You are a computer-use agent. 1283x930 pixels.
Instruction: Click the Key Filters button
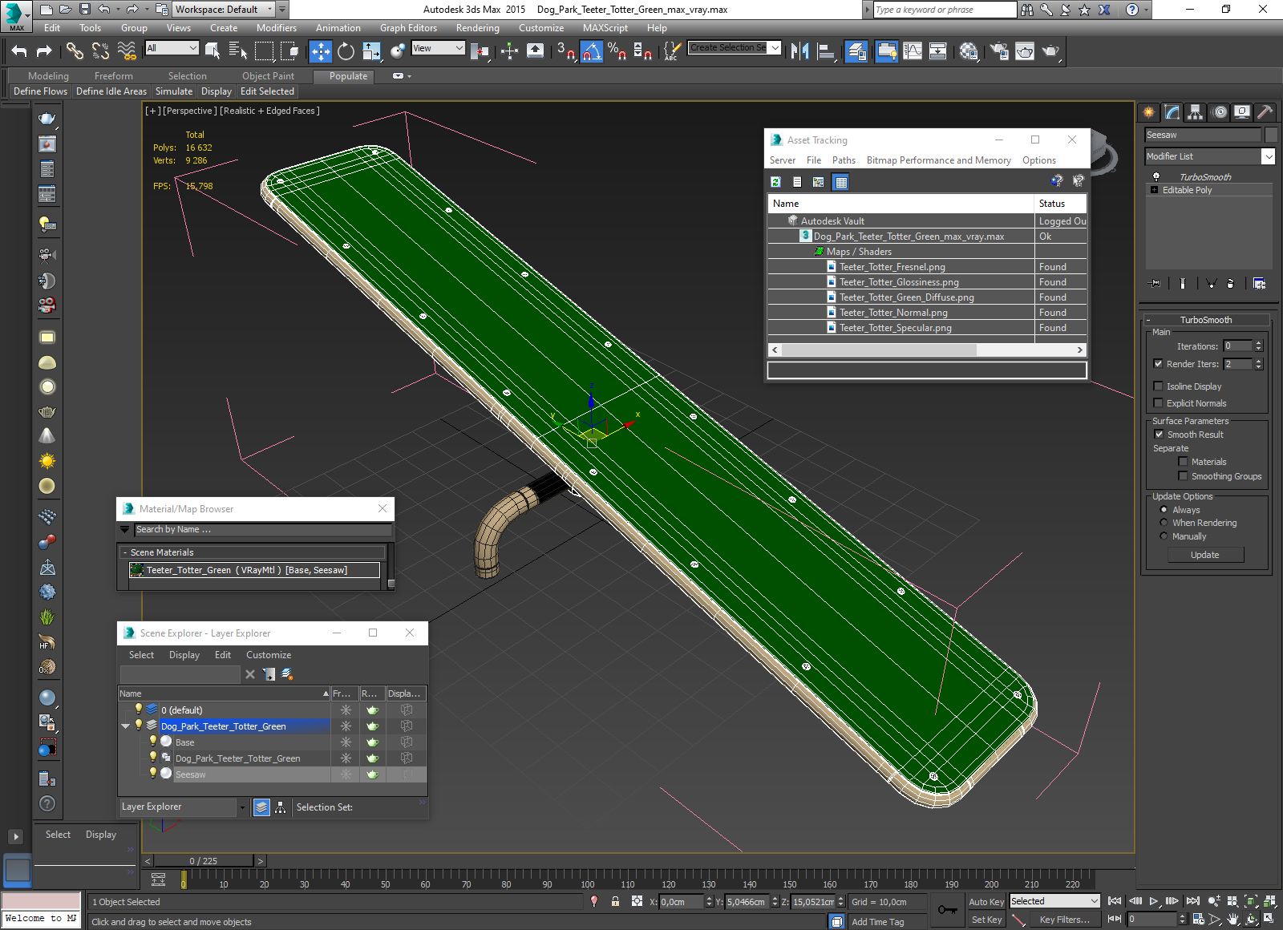(1065, 920)
